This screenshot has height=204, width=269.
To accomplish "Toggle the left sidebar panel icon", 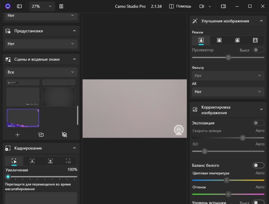I will pos(19,6).
